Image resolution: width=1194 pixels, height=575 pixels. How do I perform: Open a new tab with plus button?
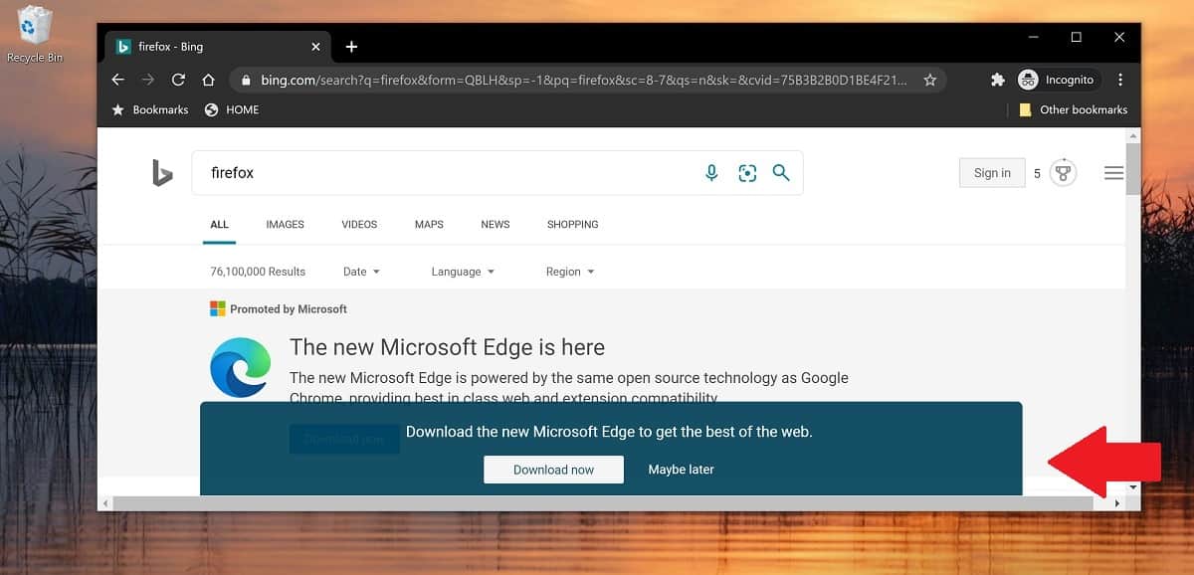(351, 47)
